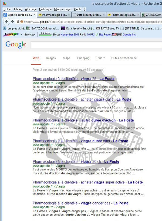
Task: Click the ZATAZ Web TV bookmark favicon
Action: (x=98, y=28)
